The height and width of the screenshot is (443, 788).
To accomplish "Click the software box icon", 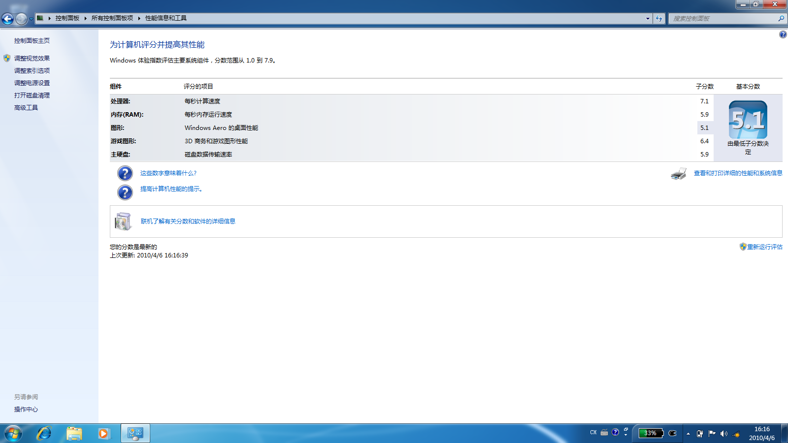I will point(123,221).
